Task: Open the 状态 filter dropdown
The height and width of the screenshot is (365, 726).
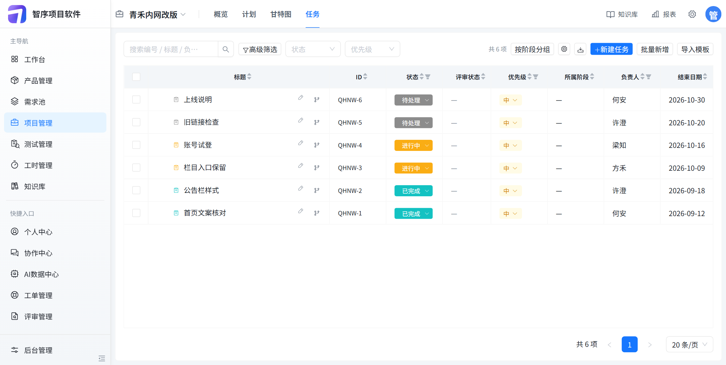Action: 313,49
